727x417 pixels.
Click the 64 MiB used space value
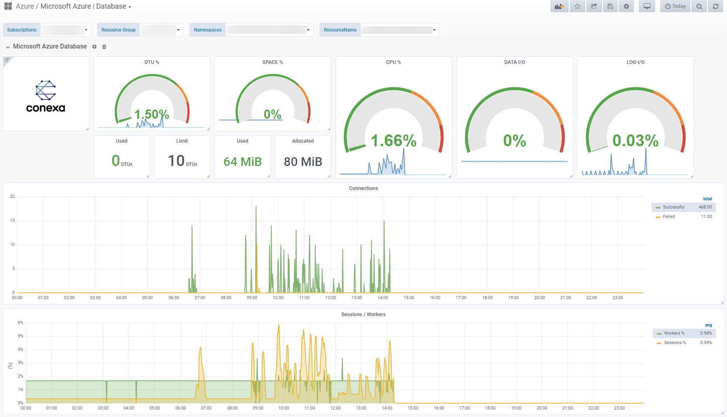[x=242, y=162]
